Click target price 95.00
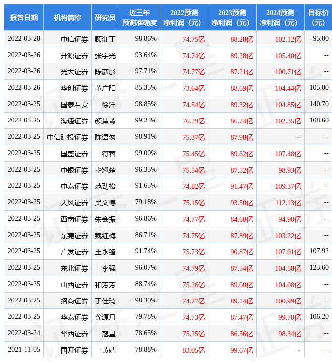This screenshot has width=332, height=362. (321, 38)
